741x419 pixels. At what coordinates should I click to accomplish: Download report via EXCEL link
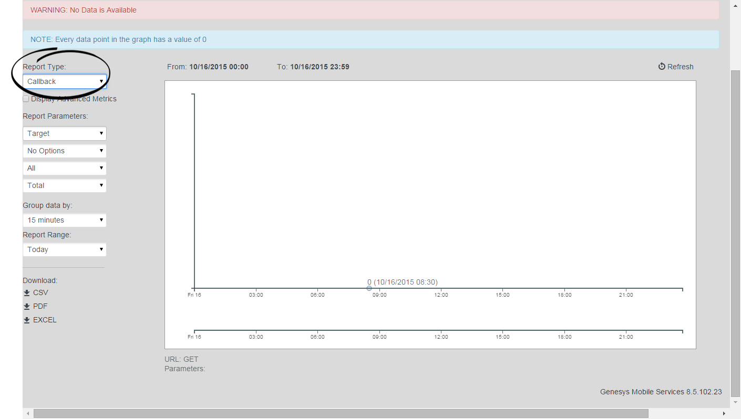pyautogui.click(x=45, y=320)
